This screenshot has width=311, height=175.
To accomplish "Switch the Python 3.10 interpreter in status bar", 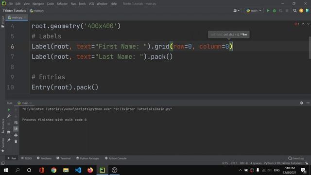I will 283,163.
